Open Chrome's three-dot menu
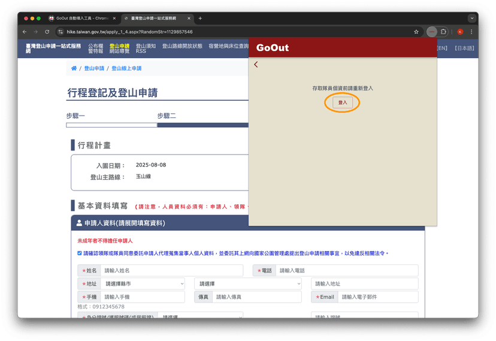Viewport: 496px width, 341px height. (x=471, y=32)
